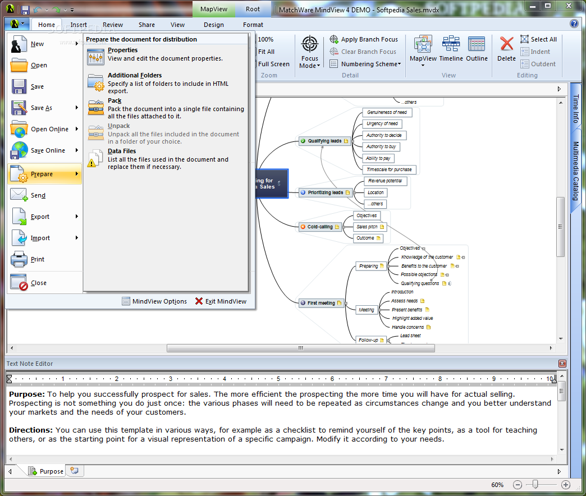
Task: Click the Save Online globe icon
Action: (x=19, y=150)
